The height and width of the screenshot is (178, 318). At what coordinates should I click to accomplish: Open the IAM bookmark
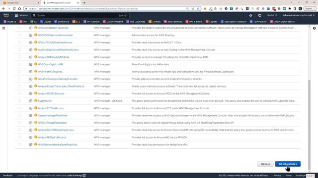pyautogui.click(x=23, y=22)
